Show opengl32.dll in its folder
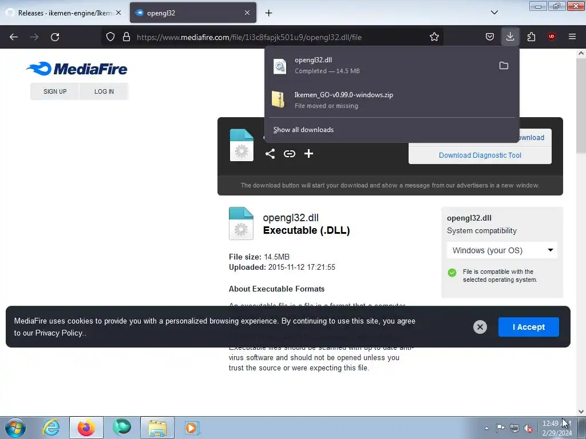 click(x=504, y=66)
